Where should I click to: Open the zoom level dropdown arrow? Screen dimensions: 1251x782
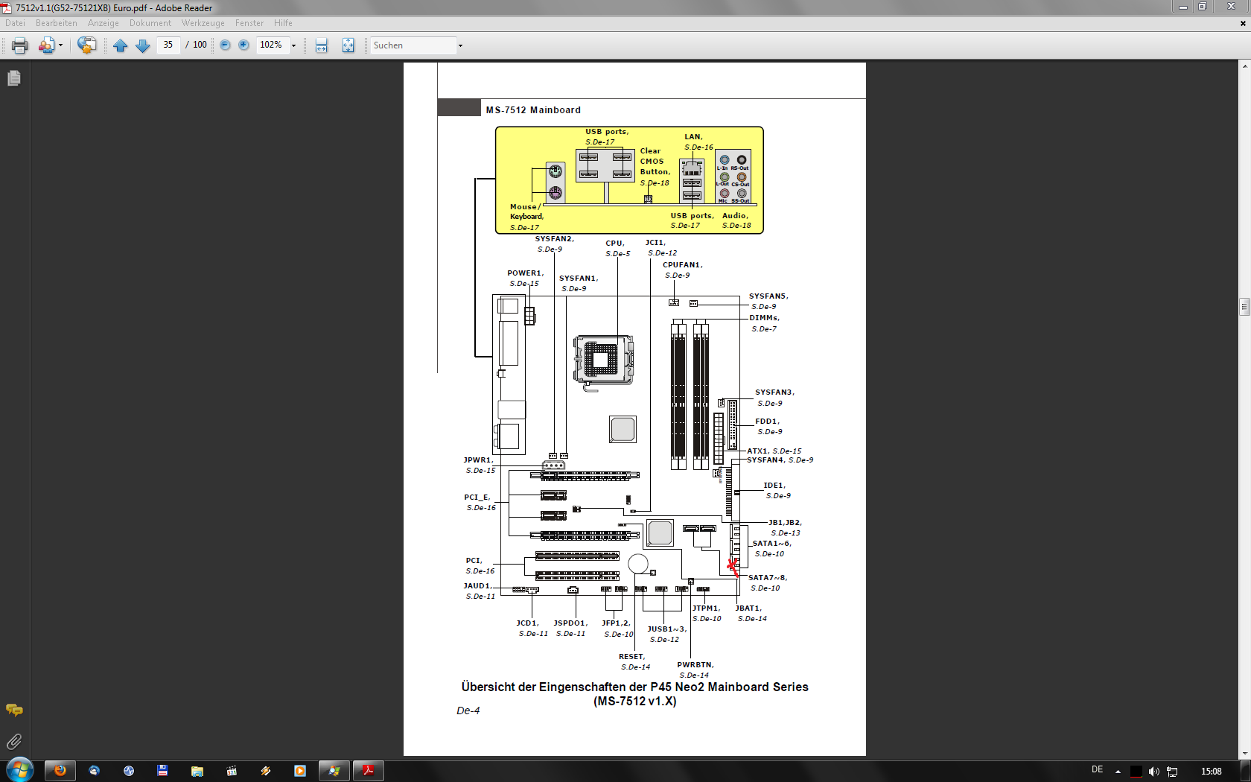coord(293,45)
